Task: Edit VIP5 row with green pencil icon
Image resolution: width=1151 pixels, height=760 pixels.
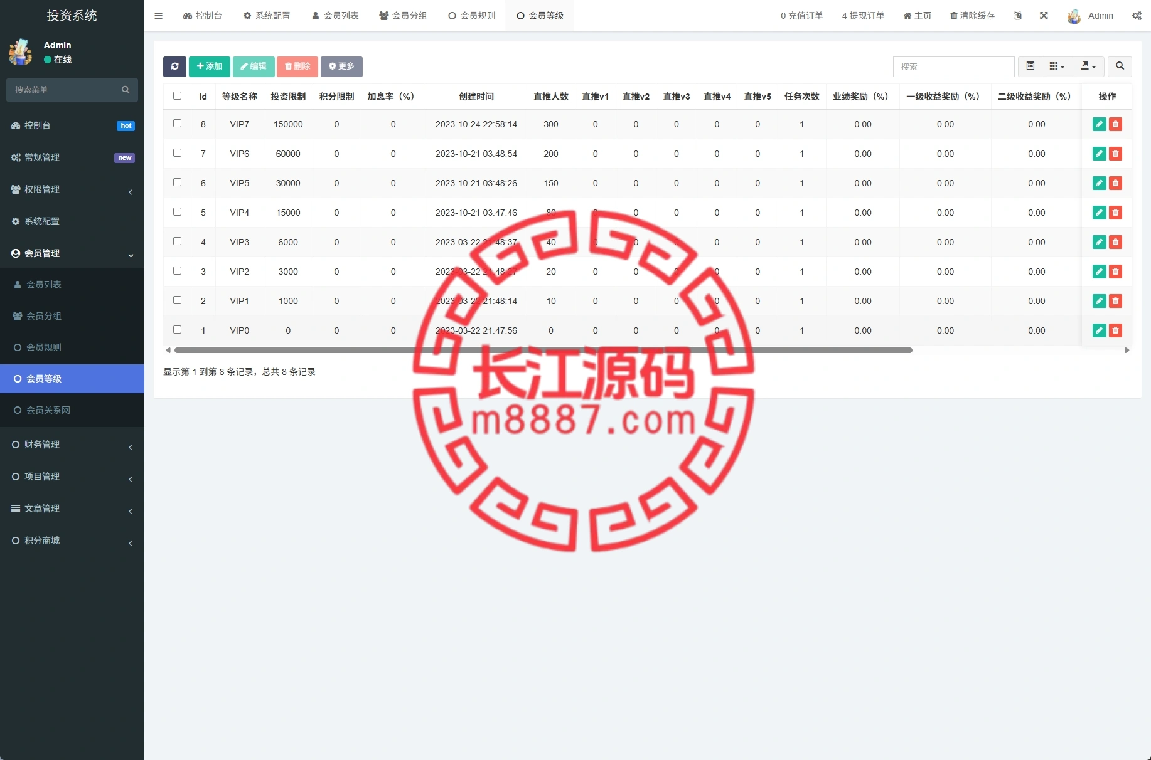Action: coord(1099,183)
